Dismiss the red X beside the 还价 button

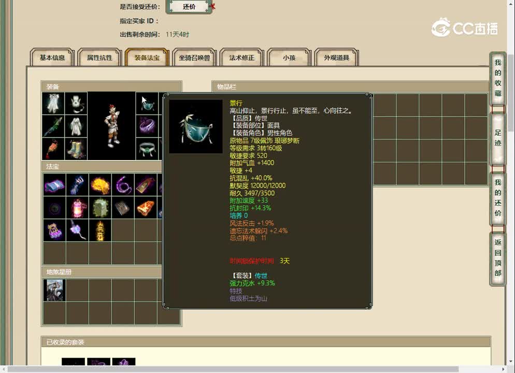click(x=211, y=7)
